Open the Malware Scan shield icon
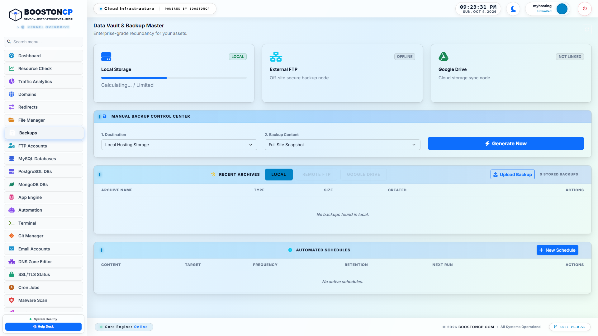The image size is (598, 336). 12,300
